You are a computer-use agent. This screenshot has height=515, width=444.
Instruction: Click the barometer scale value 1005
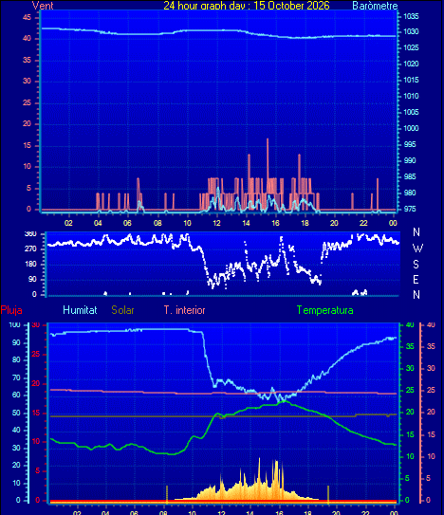411,112
